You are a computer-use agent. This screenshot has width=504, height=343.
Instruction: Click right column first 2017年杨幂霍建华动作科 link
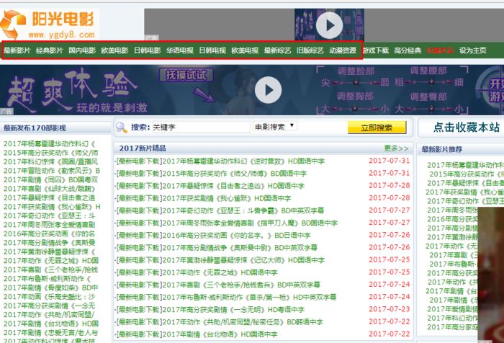pos(465,166)
